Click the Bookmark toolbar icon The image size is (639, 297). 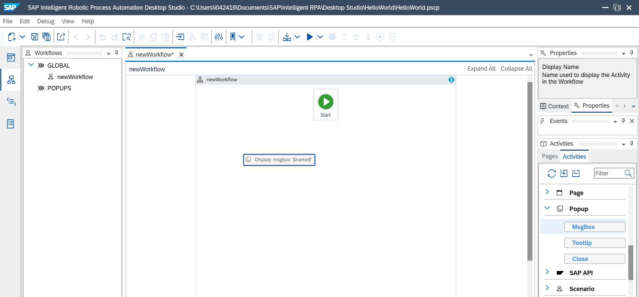point(233,37)
